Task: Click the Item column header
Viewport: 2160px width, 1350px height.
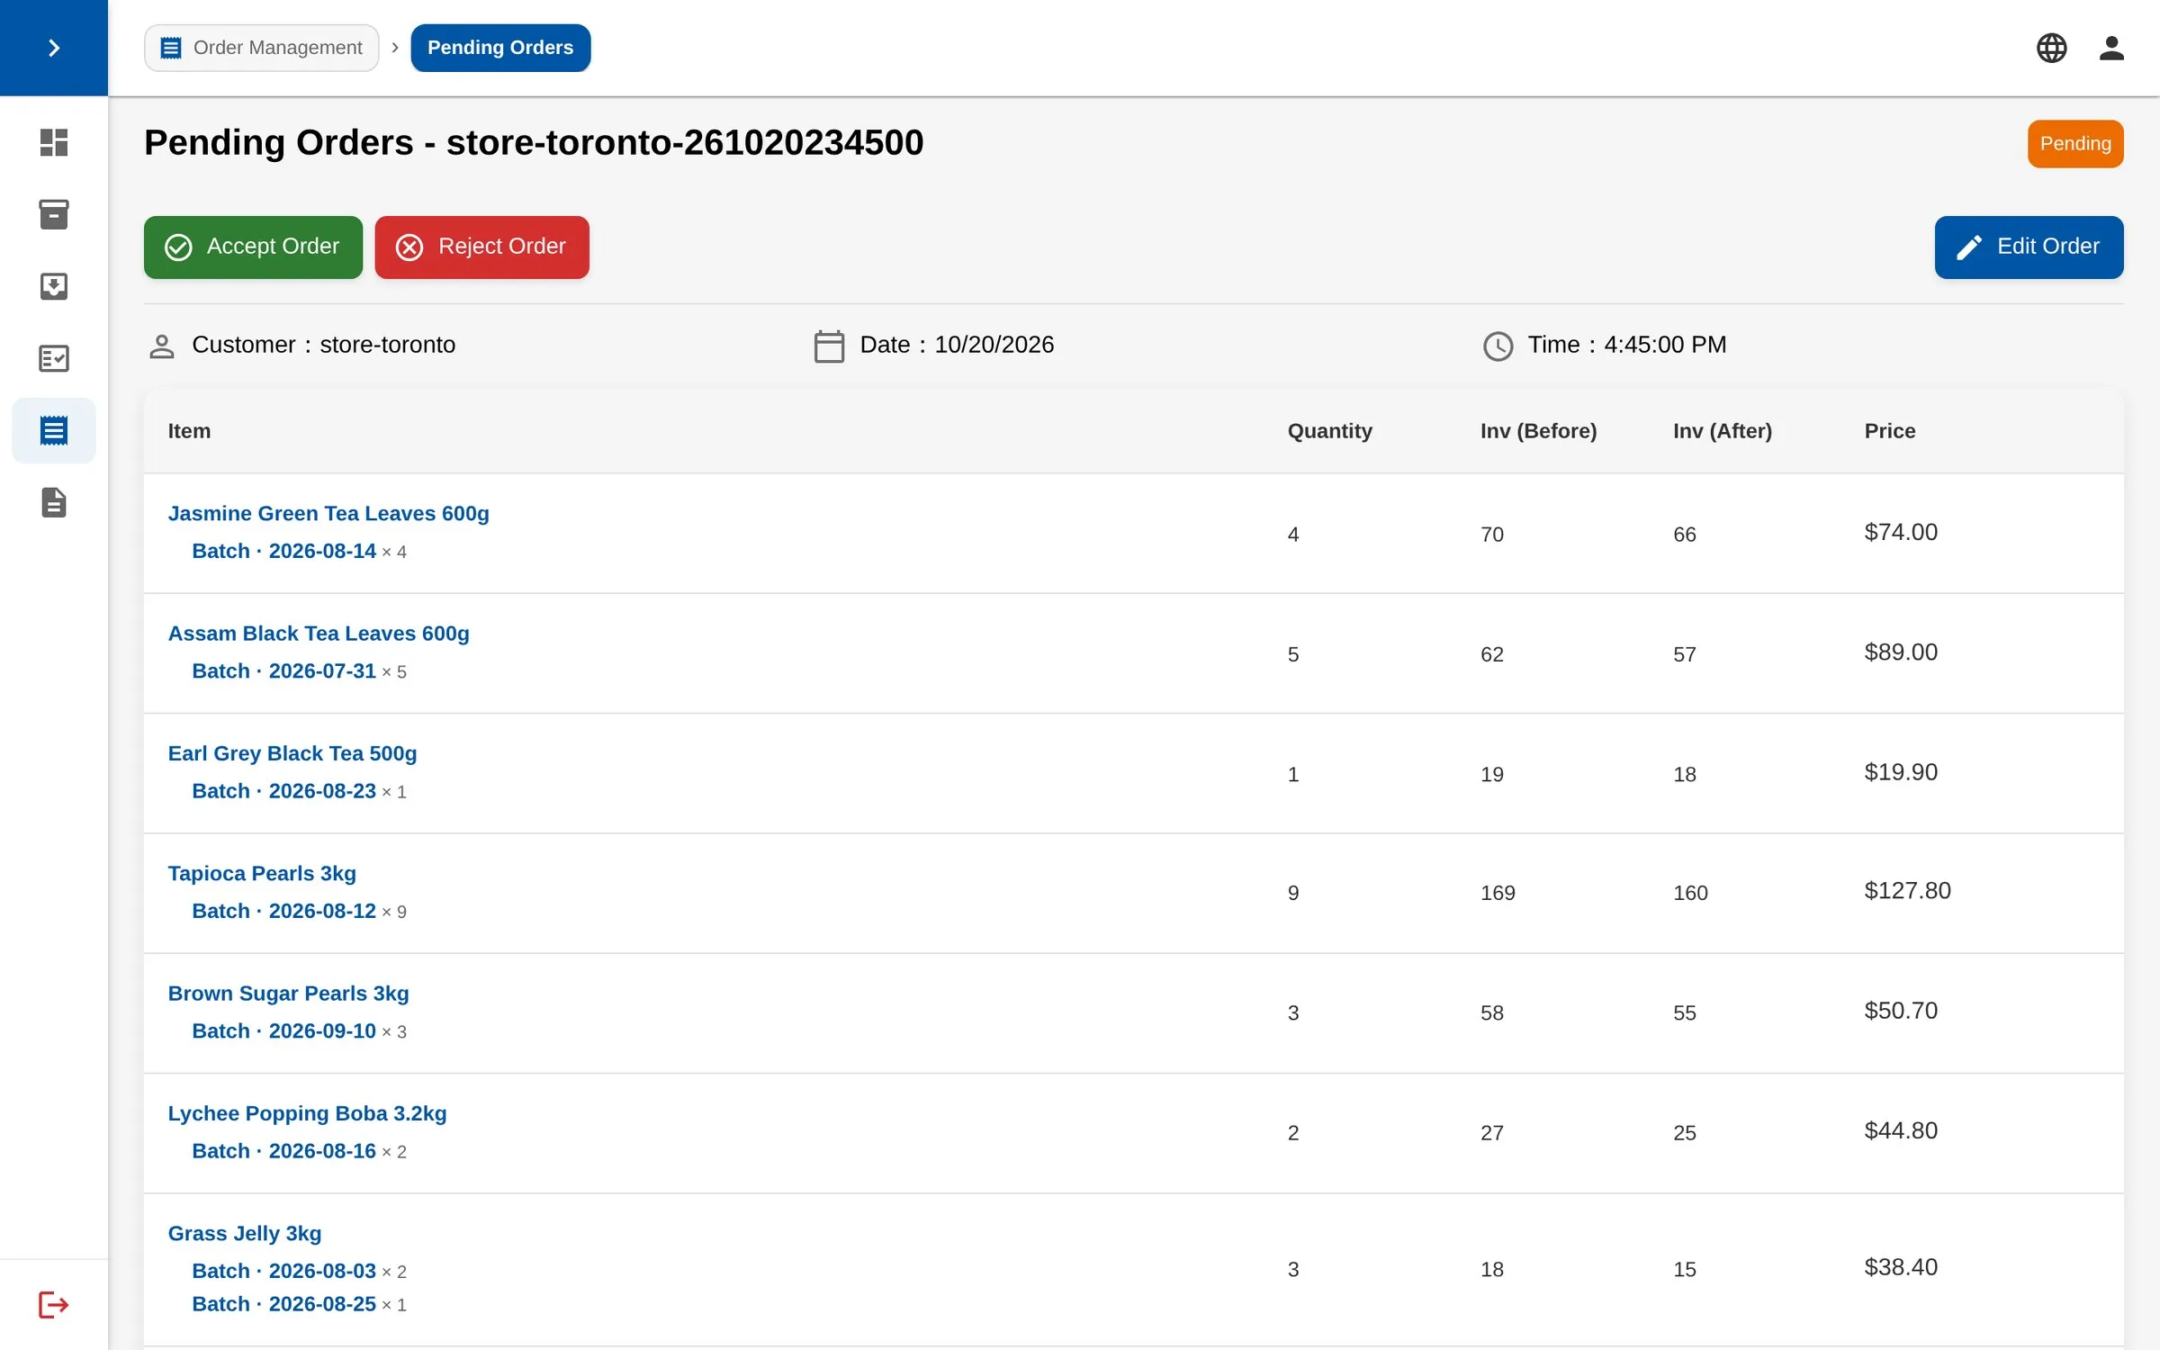Action: pos(189,431)
